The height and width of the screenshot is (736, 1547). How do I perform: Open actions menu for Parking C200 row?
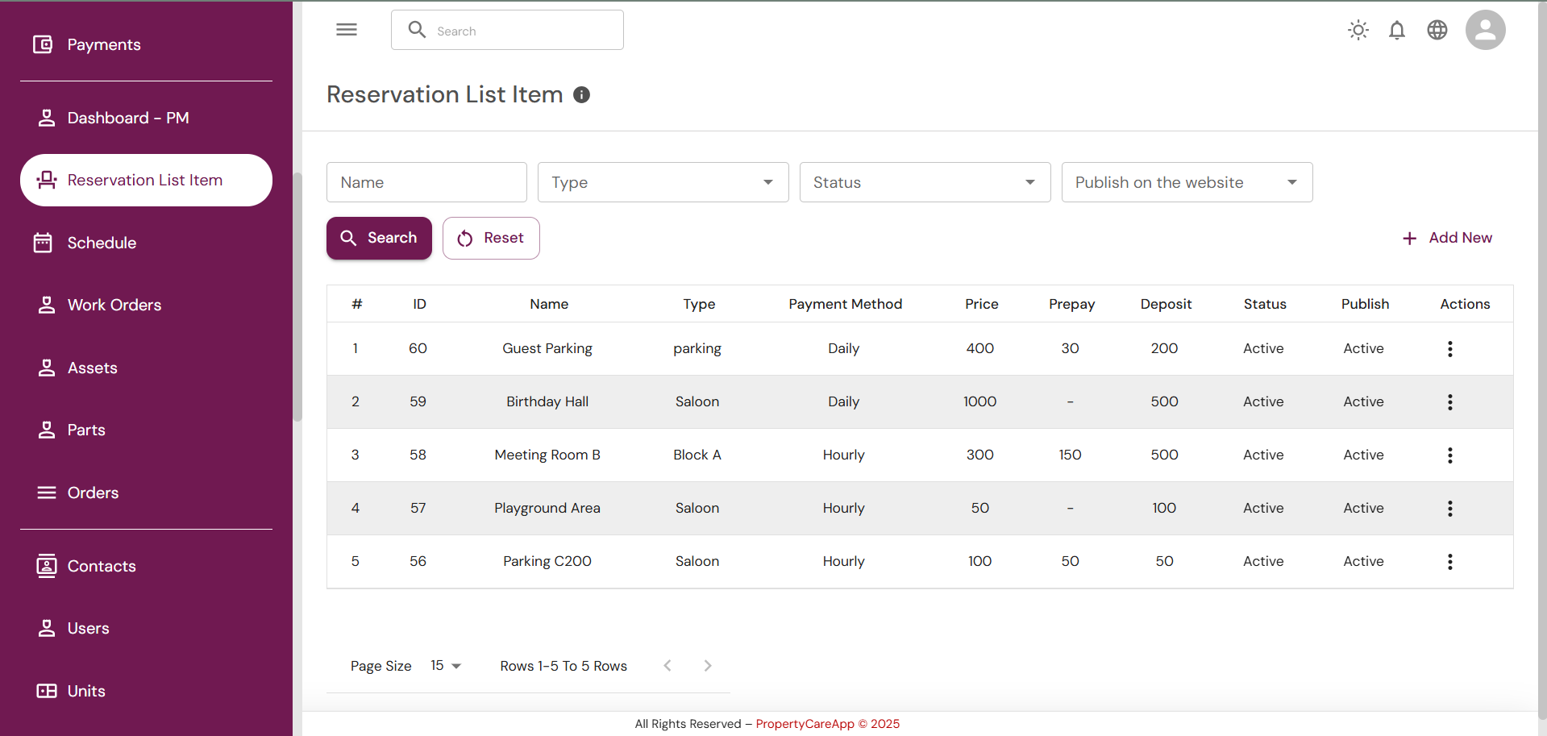[1449, 562]
